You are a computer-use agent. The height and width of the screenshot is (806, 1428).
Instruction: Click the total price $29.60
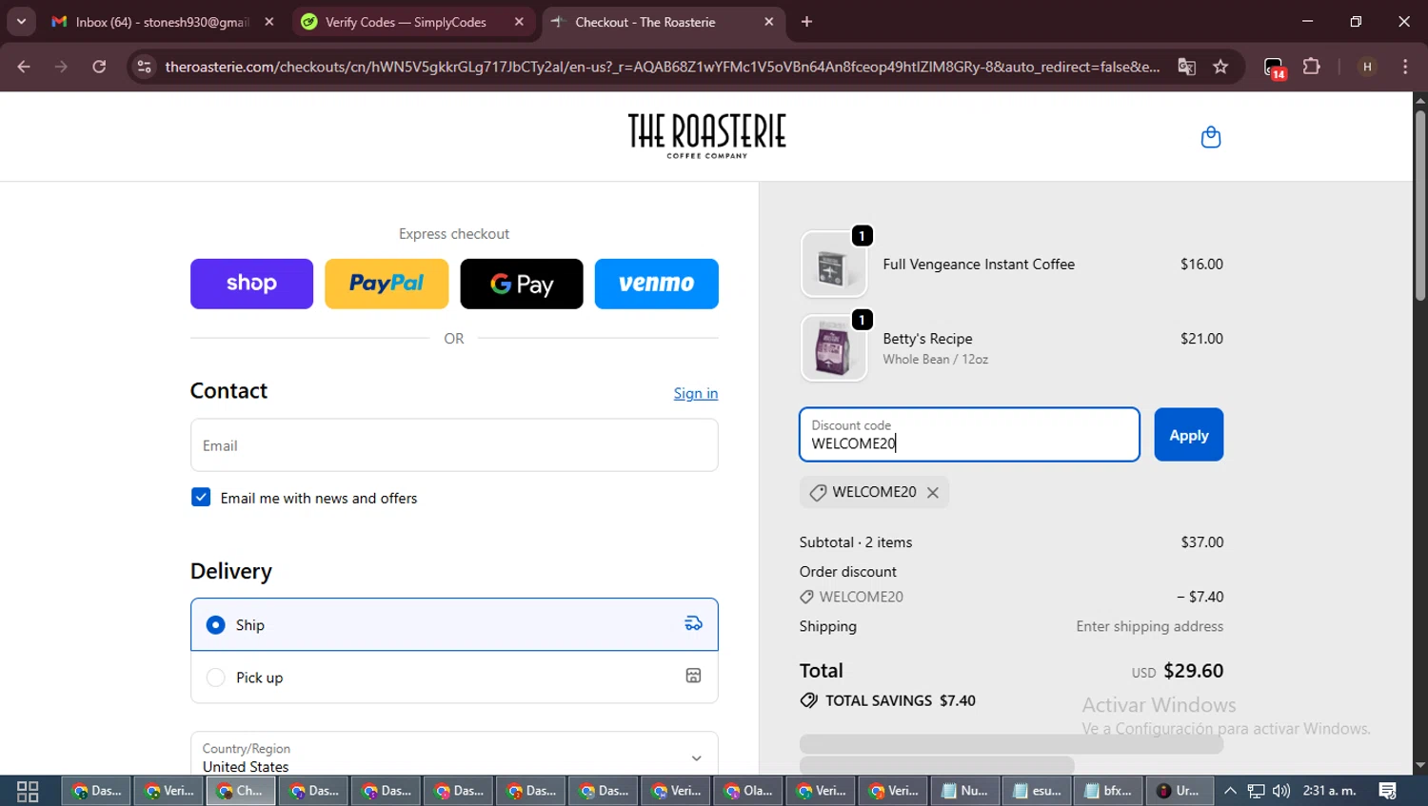(1193, 670)
